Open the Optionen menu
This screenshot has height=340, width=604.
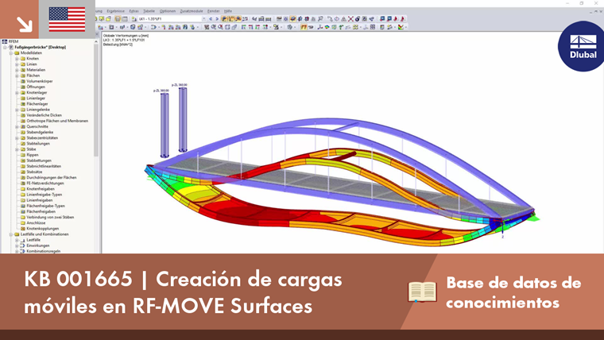click(167, 11)
